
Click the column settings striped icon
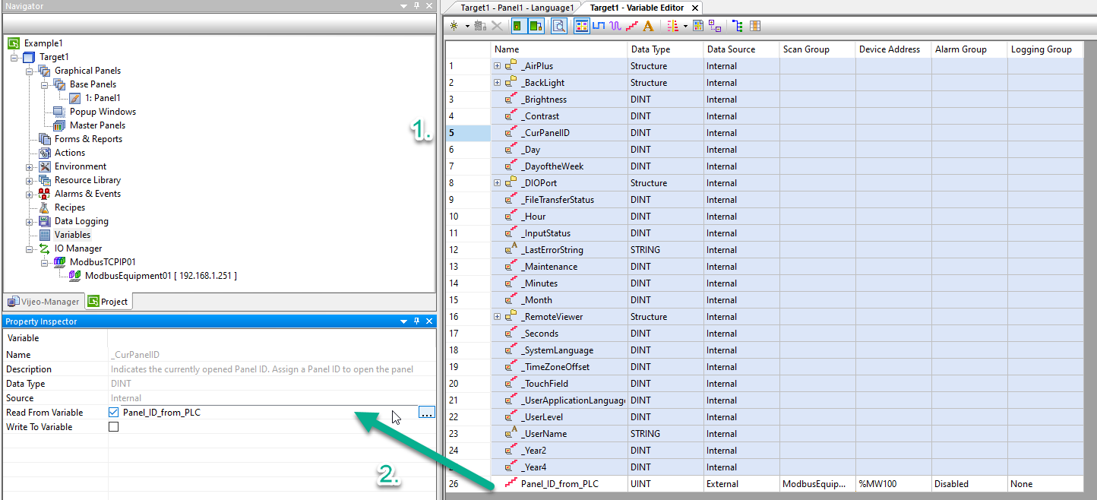[x=672, y=26]
